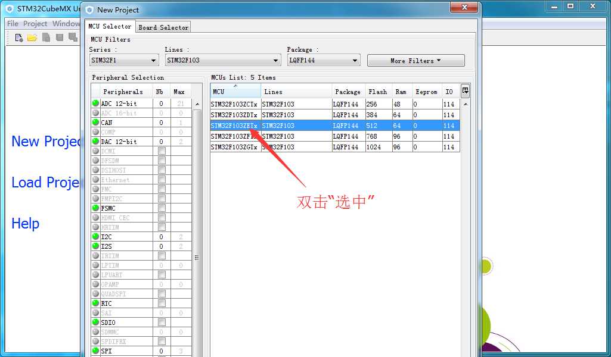Viewport: 611px width, 357px height.
Task: Click the Nb value for CAN
Action: pos(161,123)
